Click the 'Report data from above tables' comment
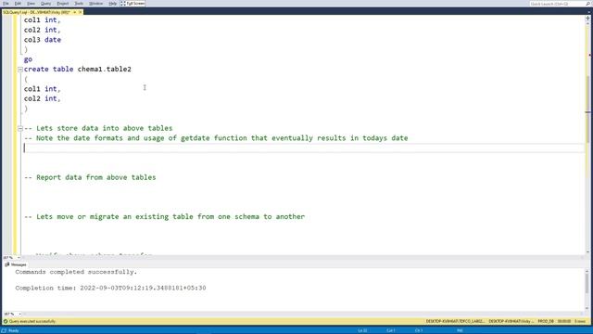 click(90, 177)
